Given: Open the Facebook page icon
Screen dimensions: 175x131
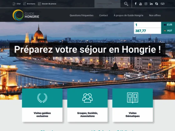Looking at the screenshot, I should click(x=136, y=4).
